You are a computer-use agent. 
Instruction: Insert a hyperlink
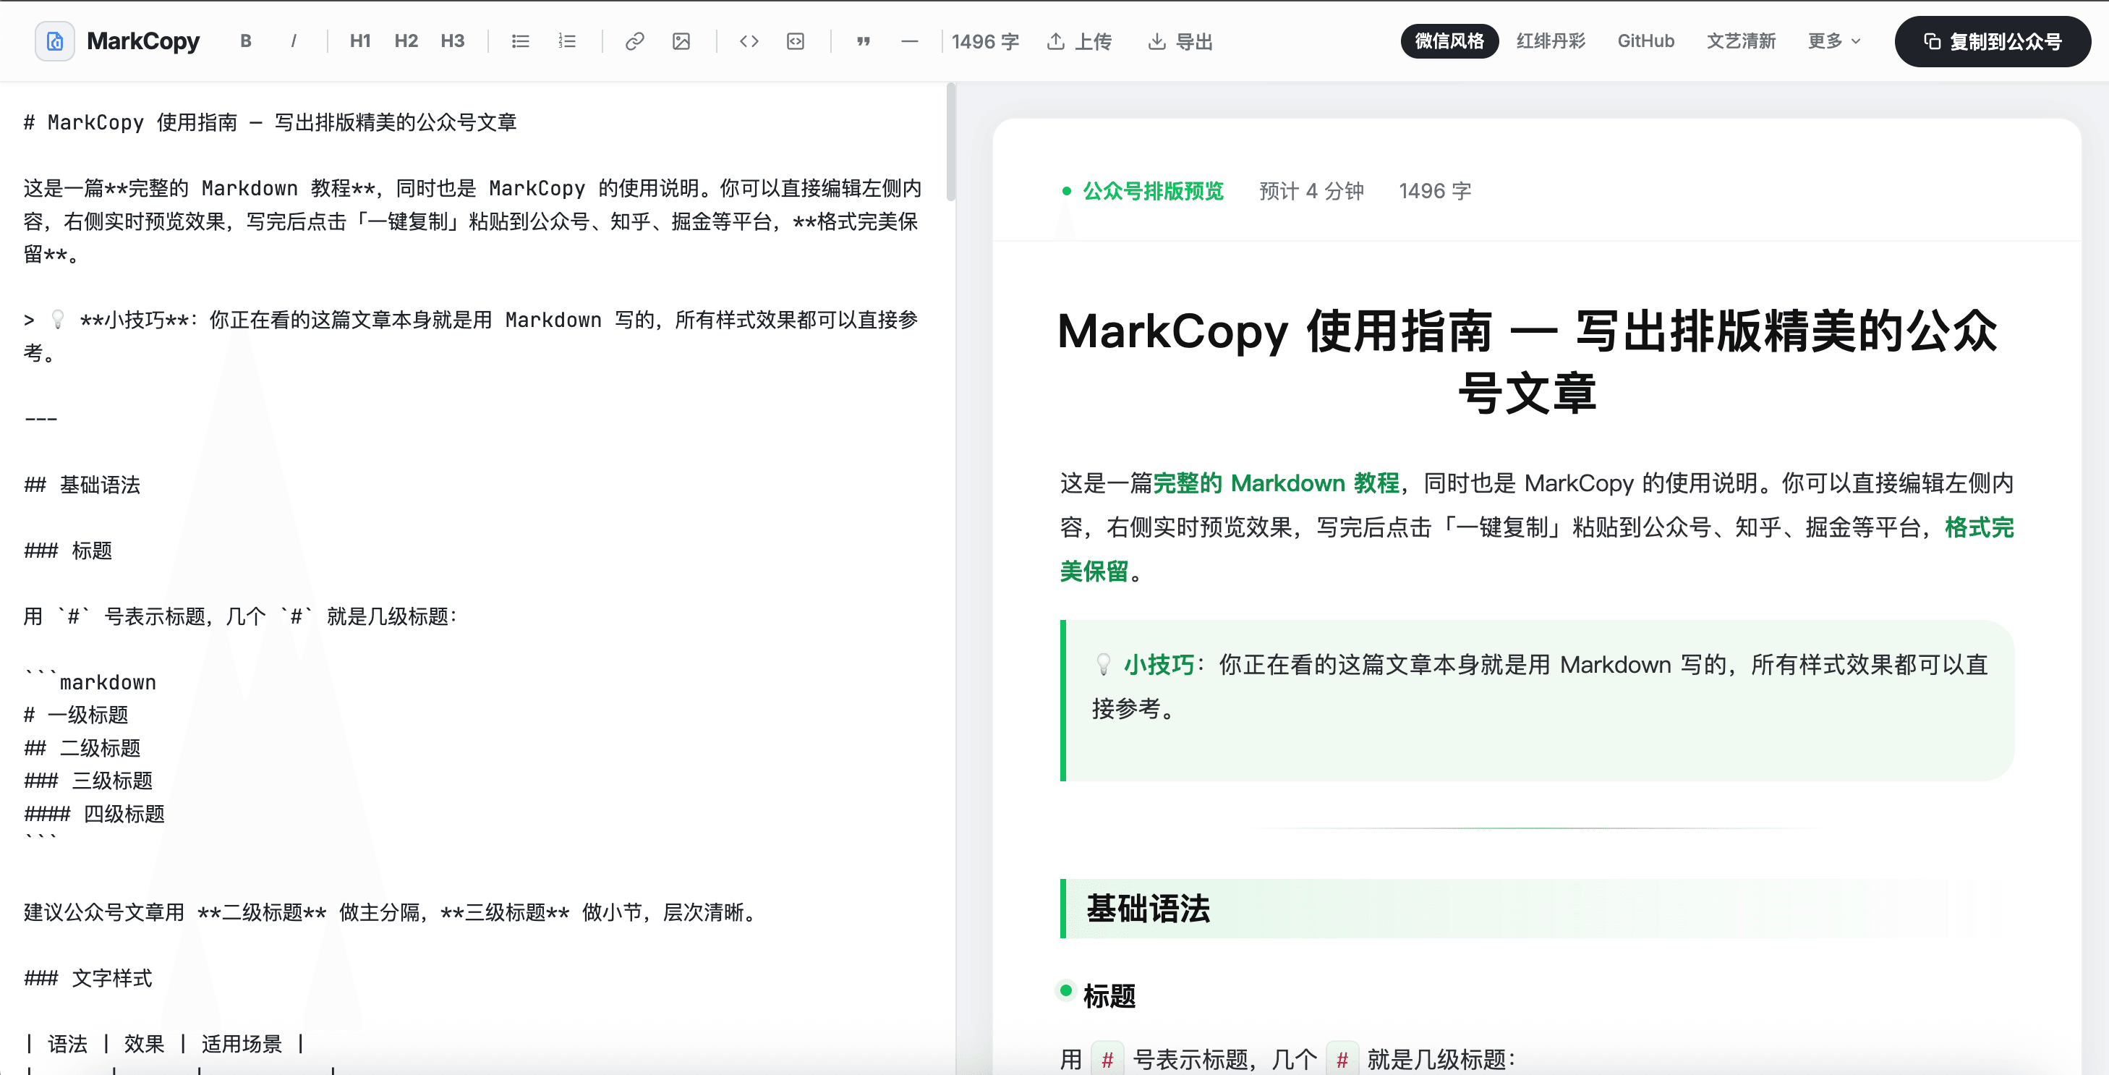point(634,41)
